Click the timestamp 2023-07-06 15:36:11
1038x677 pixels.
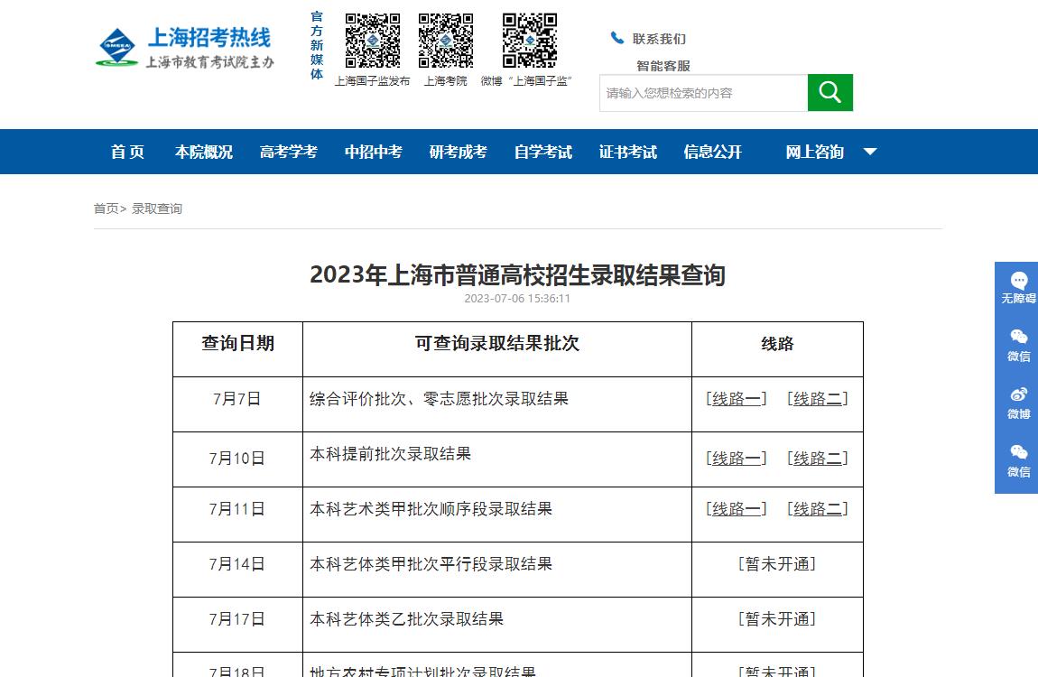pyautogui.click(x=517, y=299)
